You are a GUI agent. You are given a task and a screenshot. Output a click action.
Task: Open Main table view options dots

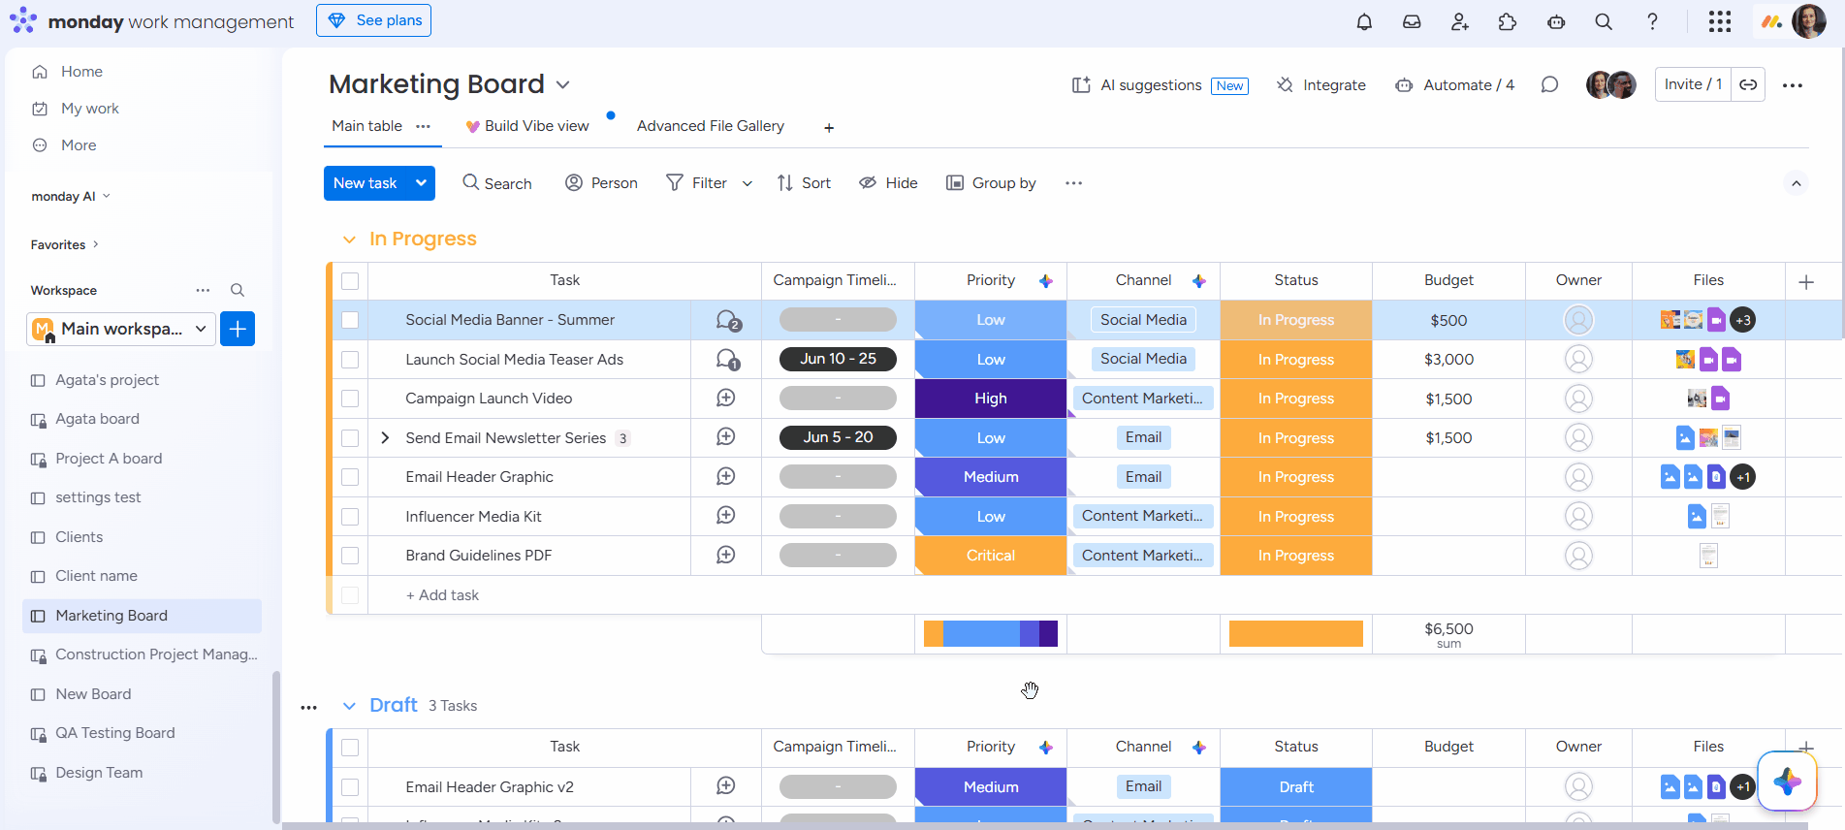(x=423, y=126)
